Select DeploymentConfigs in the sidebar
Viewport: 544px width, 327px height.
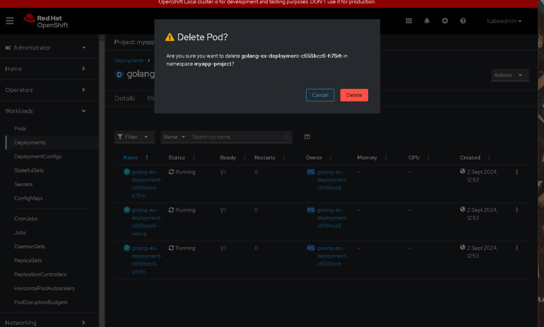pyautogui.click(x=38, y=156)
